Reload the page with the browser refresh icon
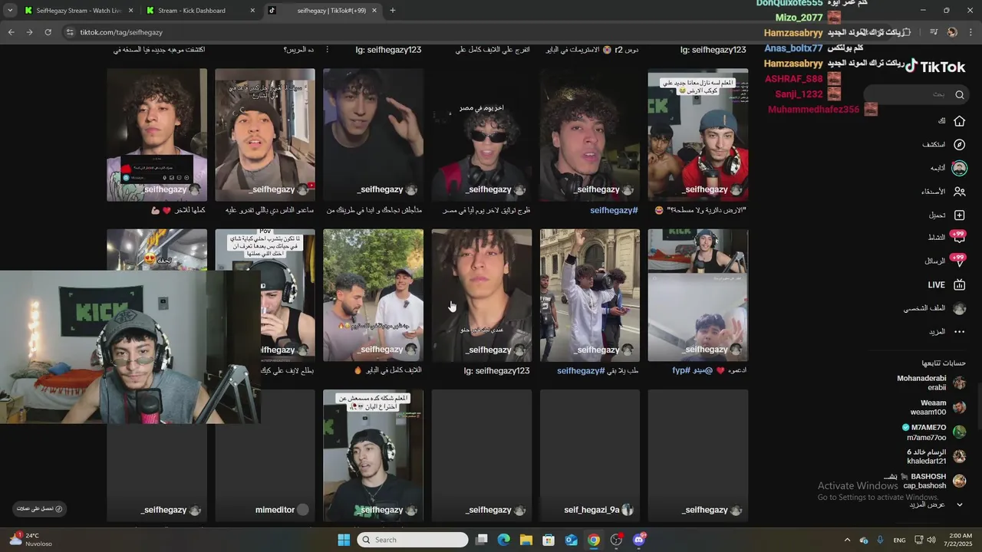This screenshot has width=982, height=552. tap(48, 32)
